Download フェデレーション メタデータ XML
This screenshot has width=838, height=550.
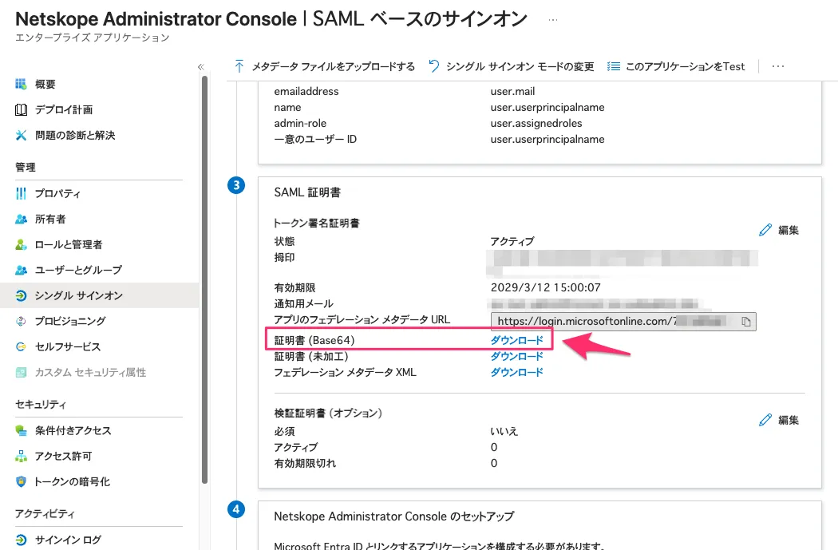pyautogui.click(x=516, y=373)
